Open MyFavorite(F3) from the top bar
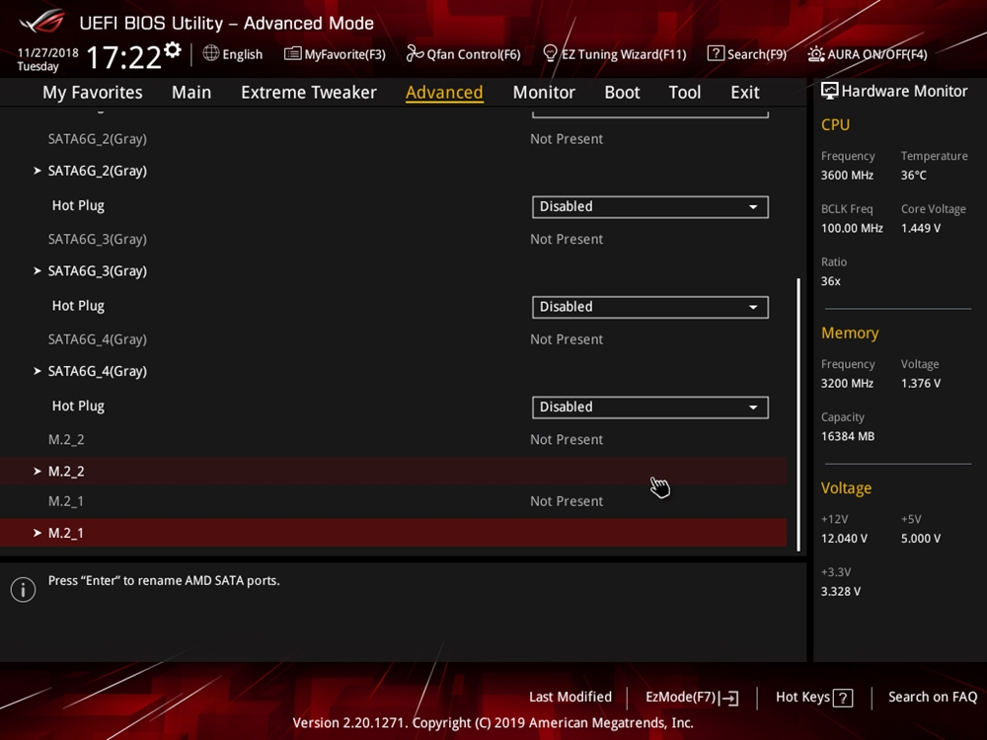 coord(335,54)
